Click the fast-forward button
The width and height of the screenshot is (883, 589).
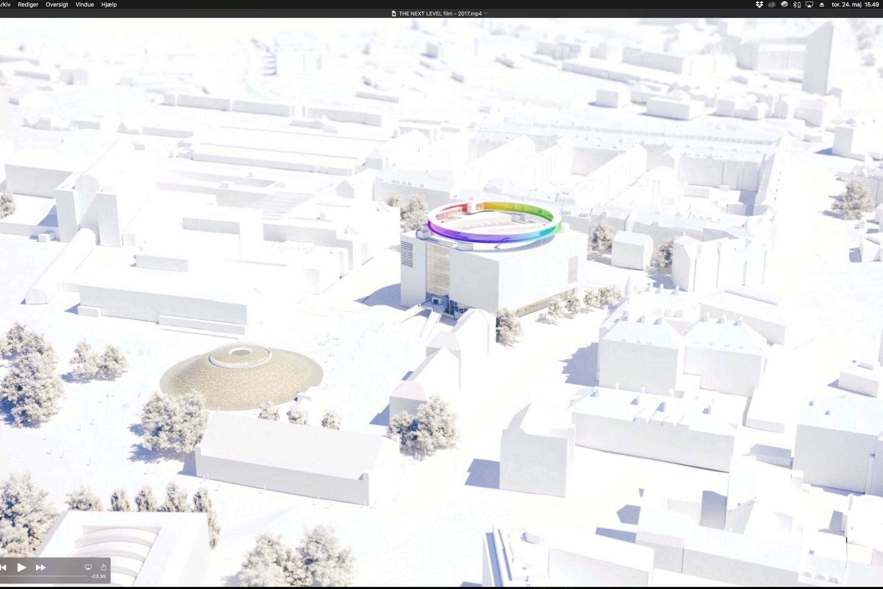[41, 567]
